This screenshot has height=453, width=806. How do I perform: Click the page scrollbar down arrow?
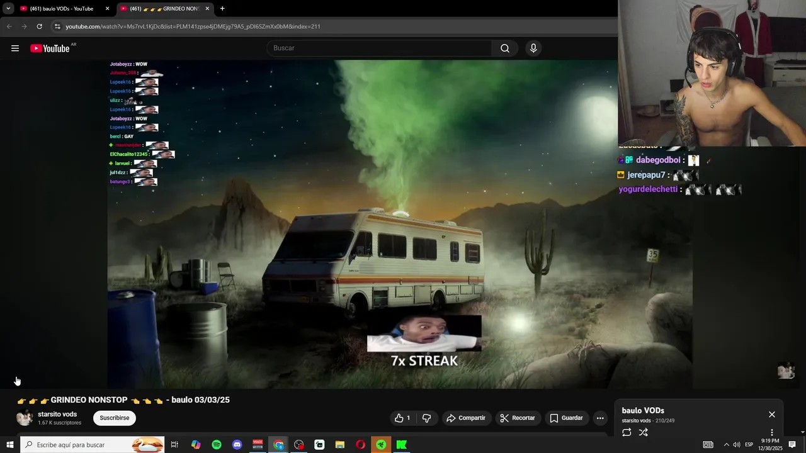click(x=802, y=432)
